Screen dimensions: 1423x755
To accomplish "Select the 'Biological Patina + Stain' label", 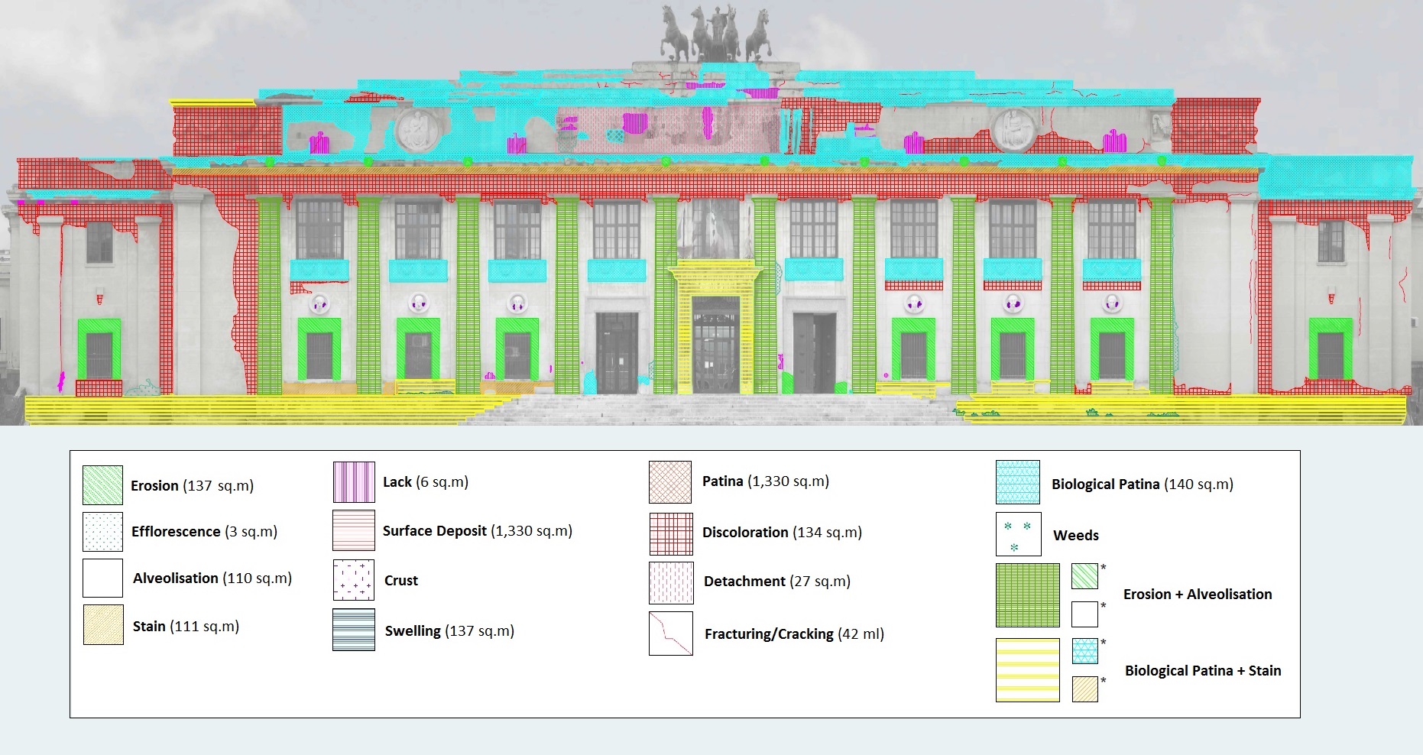I will 1203,671.
